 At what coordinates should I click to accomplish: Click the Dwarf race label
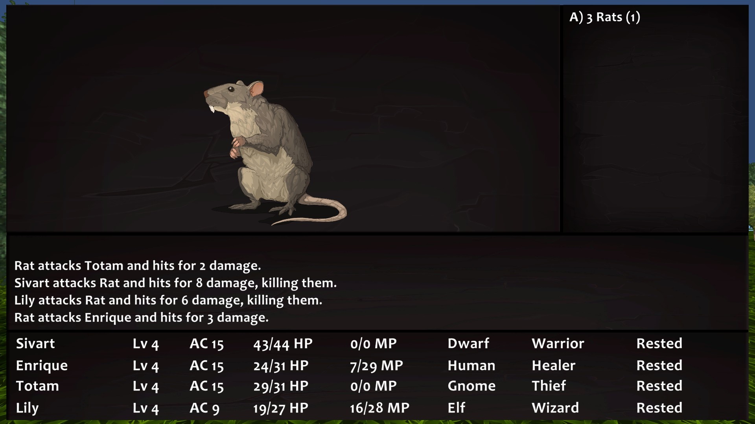[468, 344]
